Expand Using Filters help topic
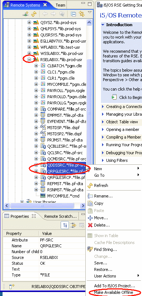142x296 pixels. coord(103,160)
